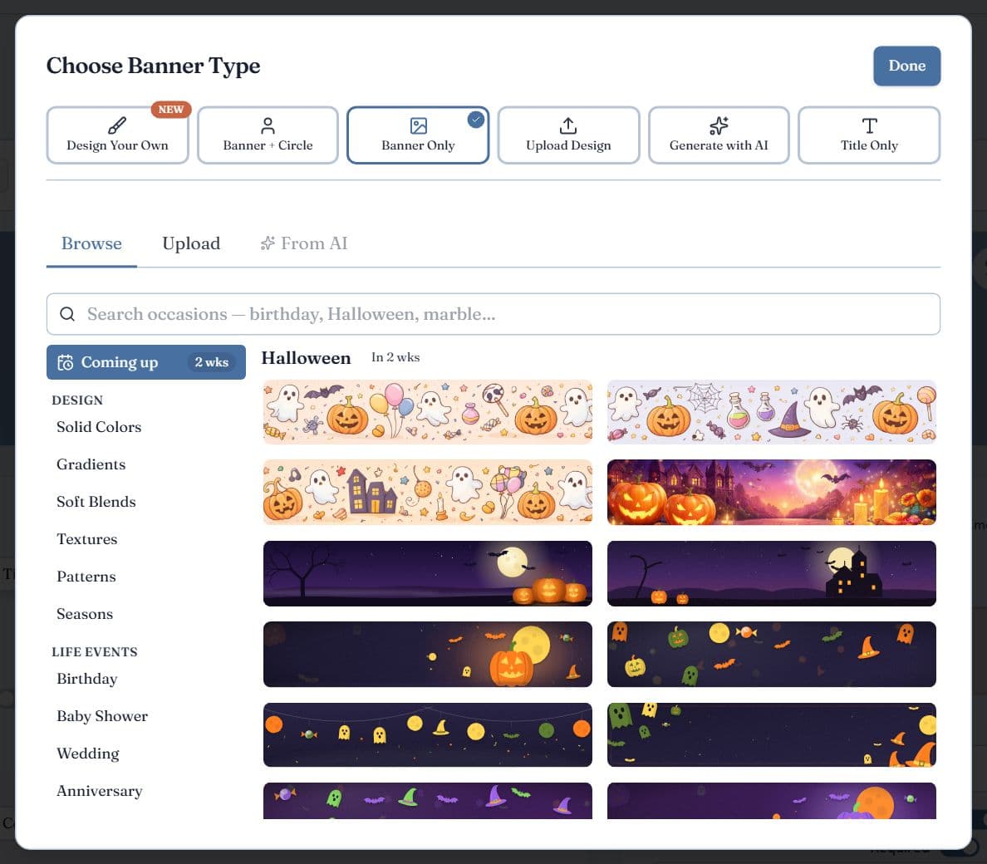Select the Title Only option
987x864 pixels.
click(869, 135)
